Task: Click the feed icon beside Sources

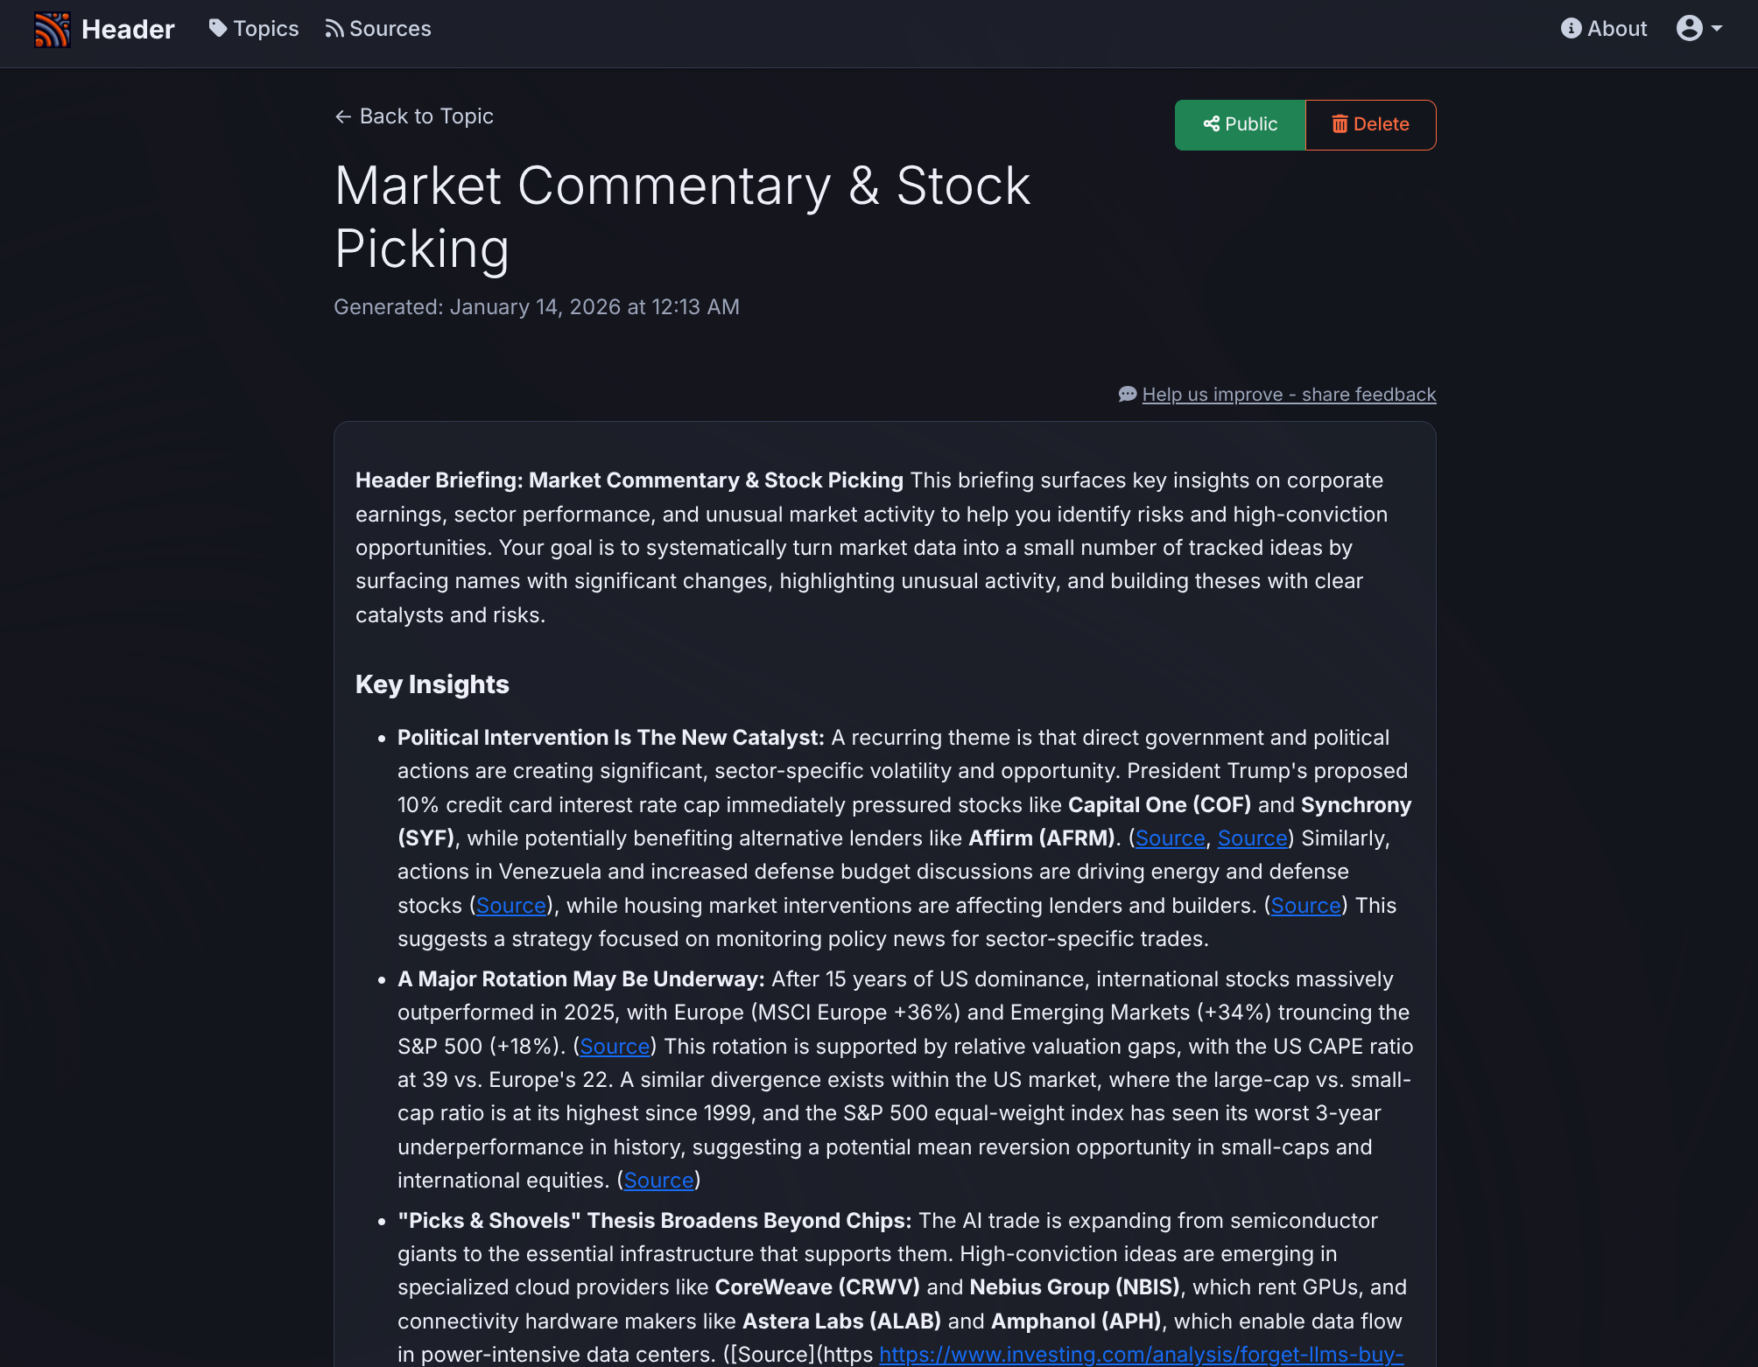Action: [x=334, y=28]
